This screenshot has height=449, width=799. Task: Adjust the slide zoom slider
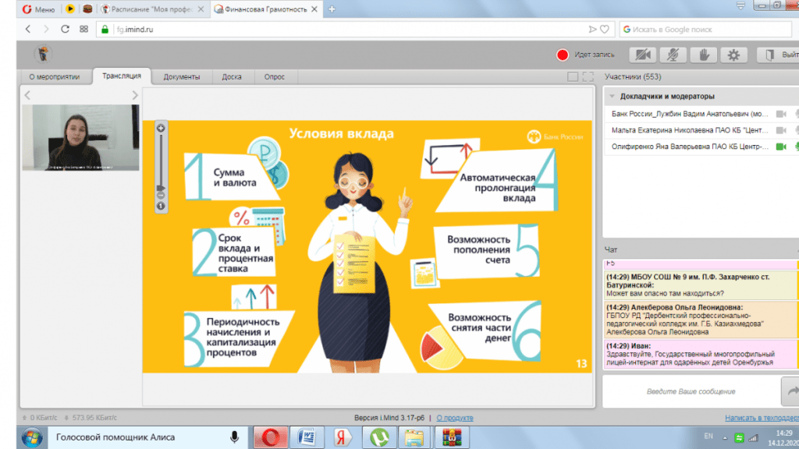point(161,187)
